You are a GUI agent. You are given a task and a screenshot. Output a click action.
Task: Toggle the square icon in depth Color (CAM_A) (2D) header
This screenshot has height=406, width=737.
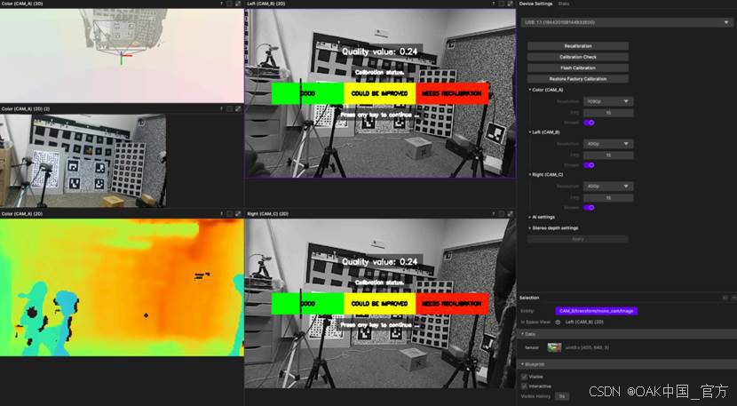pyautogui.click(x=229, y=213)
